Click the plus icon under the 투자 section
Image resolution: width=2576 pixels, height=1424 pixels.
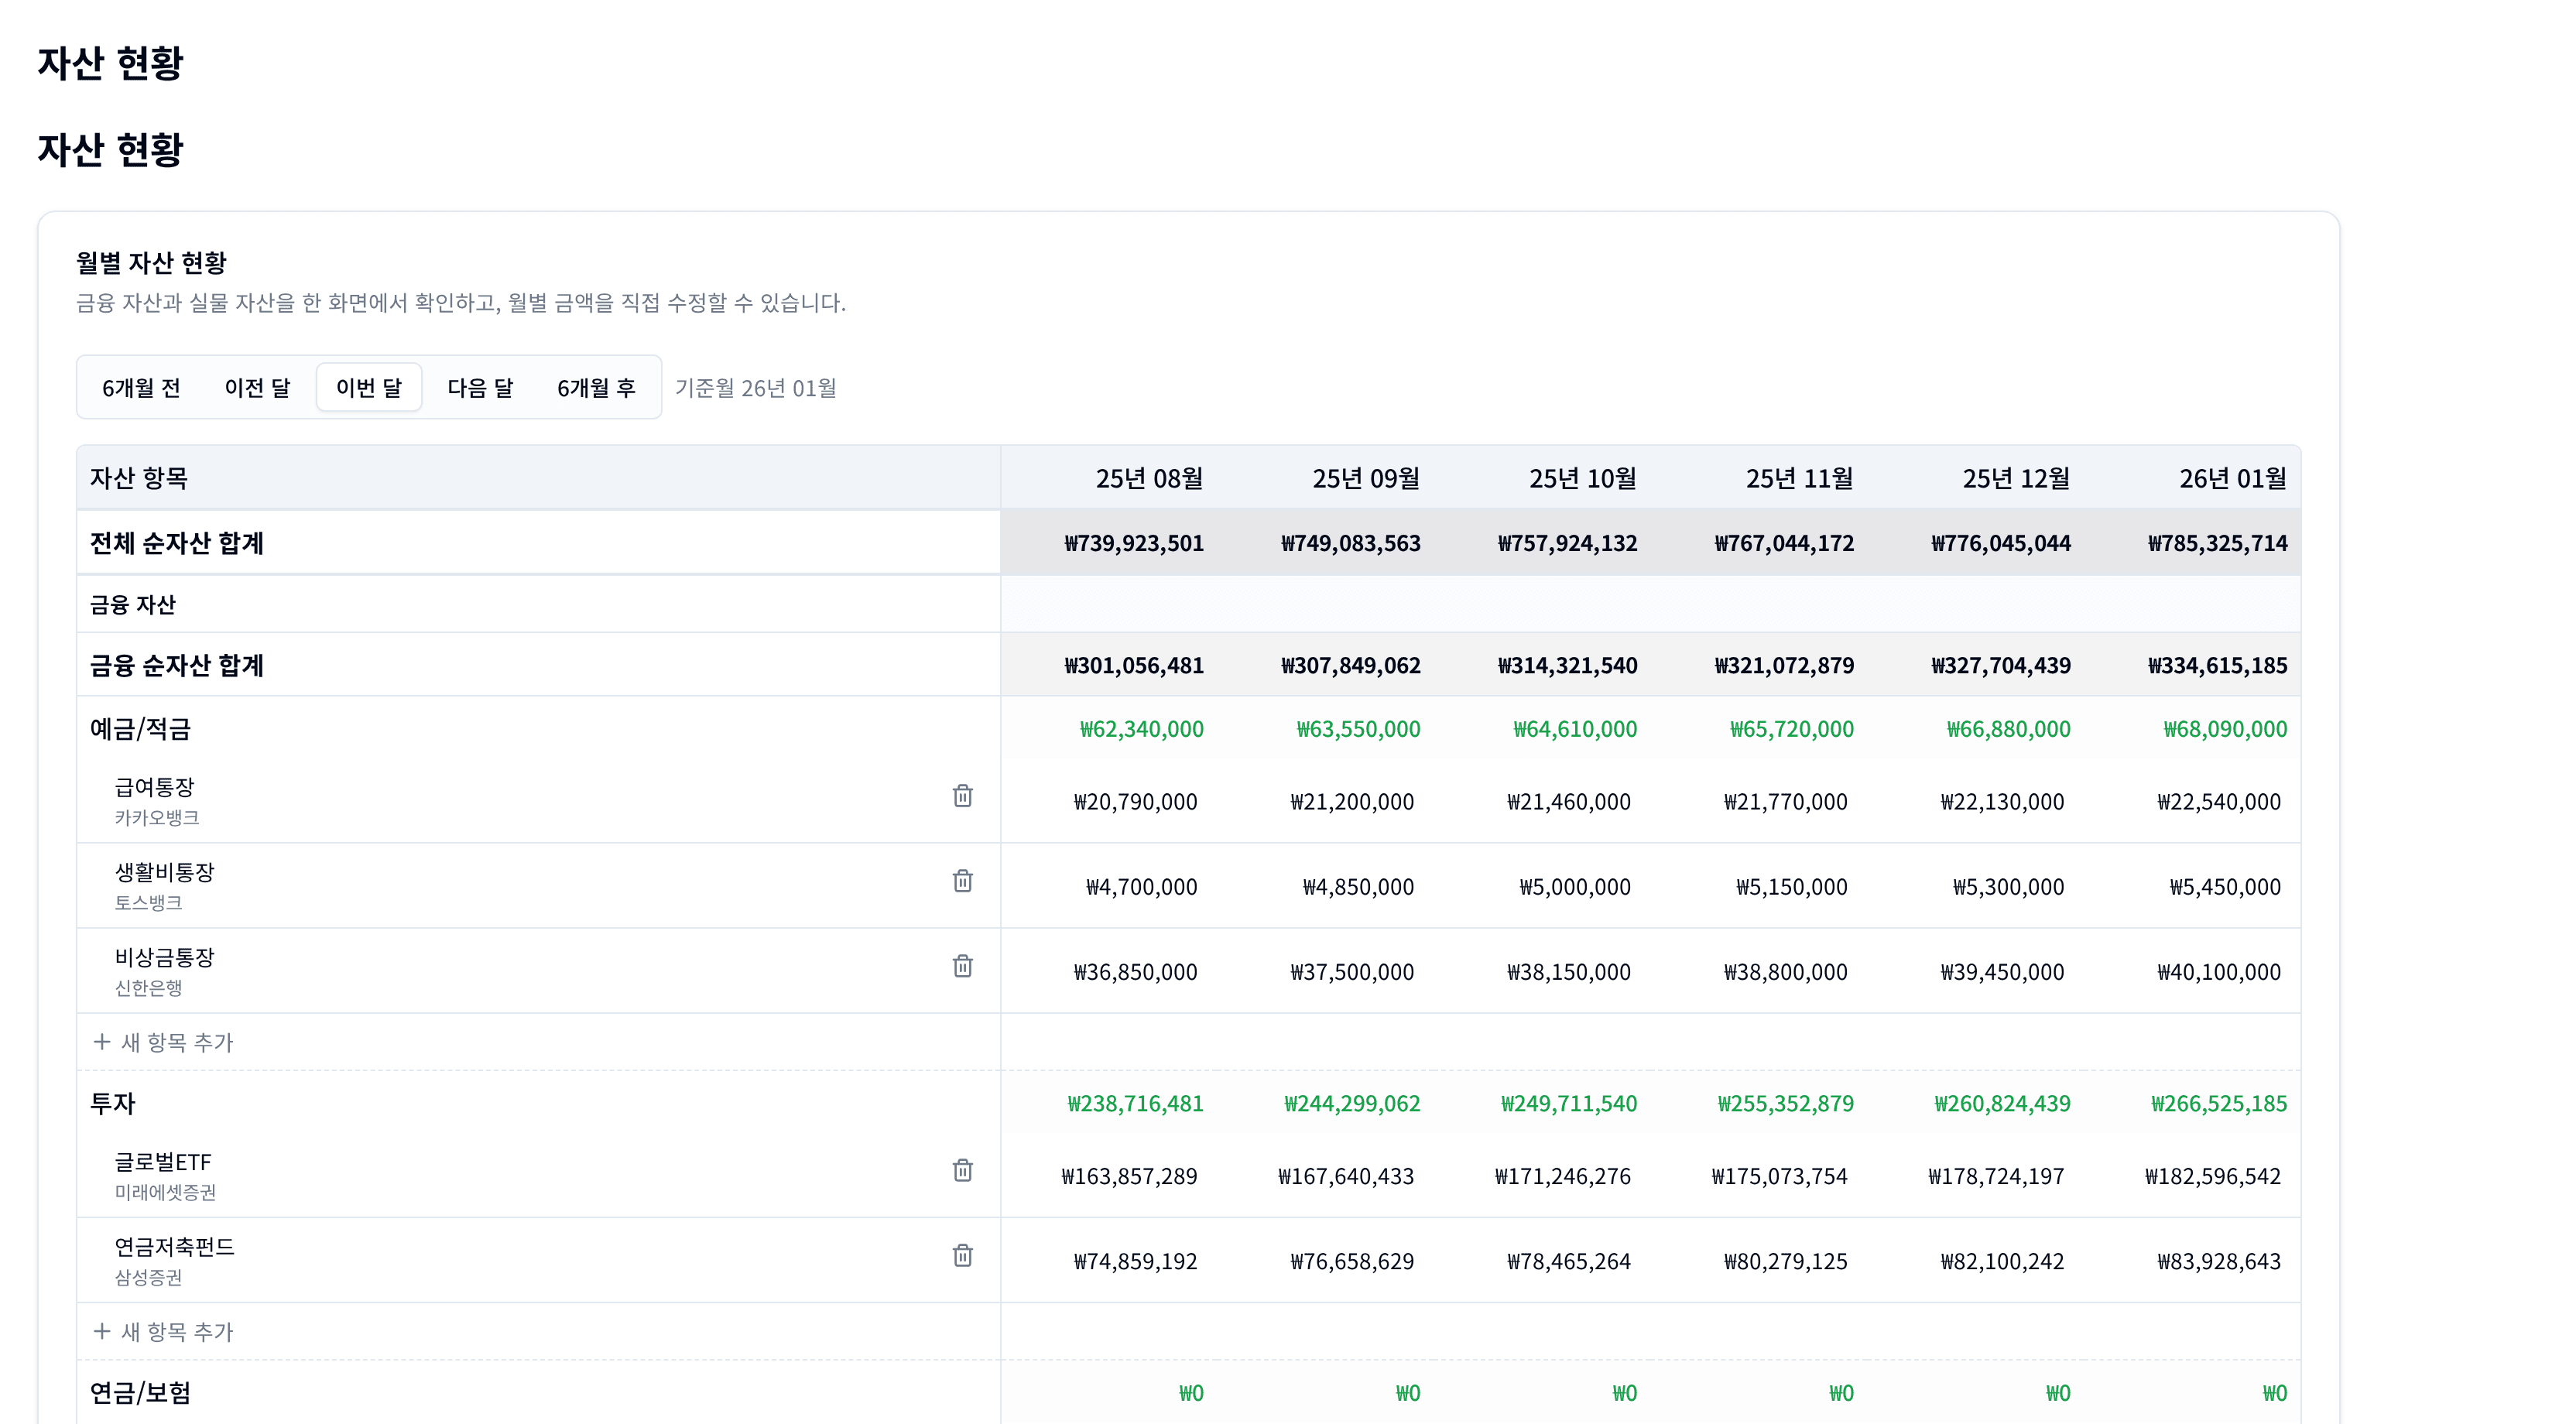[103, 1331]
